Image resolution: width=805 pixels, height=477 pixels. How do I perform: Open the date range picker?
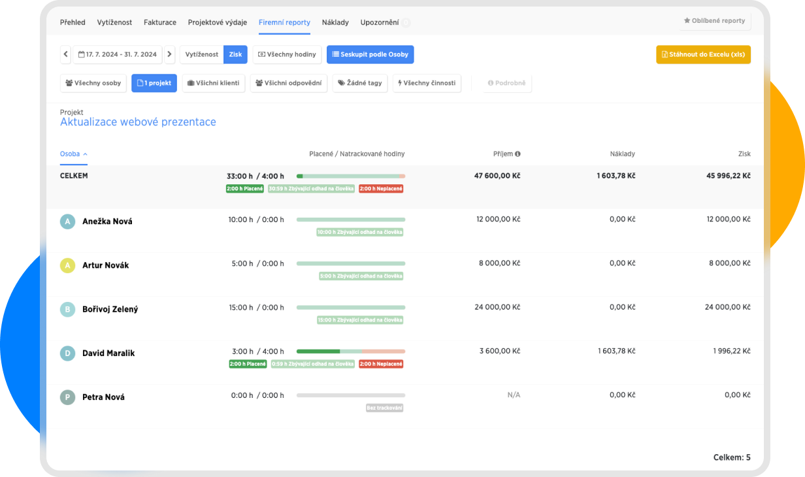click(x=118, y=54)
